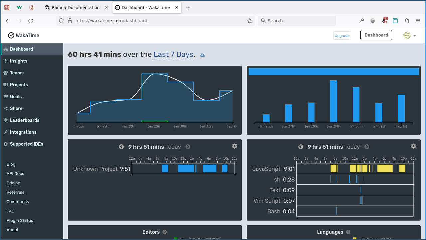Viewport: 426px width, 240px height.
Task: Open the Dashboard sidebar item
Action: (32, 49)
